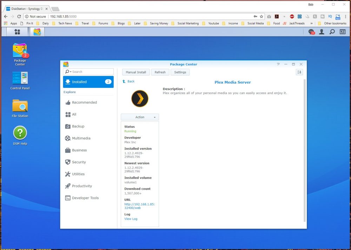The height and width of the screenshot is (250, 351).
Task: Reload the page in Chrome
Action: pyautogui.click(x=19, y=17)
